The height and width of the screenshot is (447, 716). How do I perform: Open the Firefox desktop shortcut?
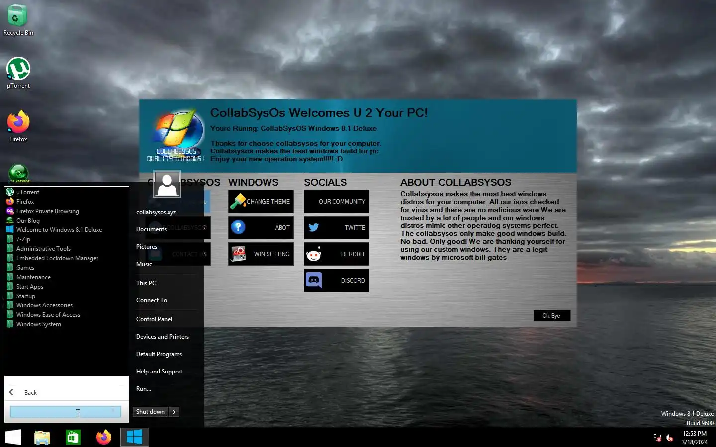click(18, 126)
